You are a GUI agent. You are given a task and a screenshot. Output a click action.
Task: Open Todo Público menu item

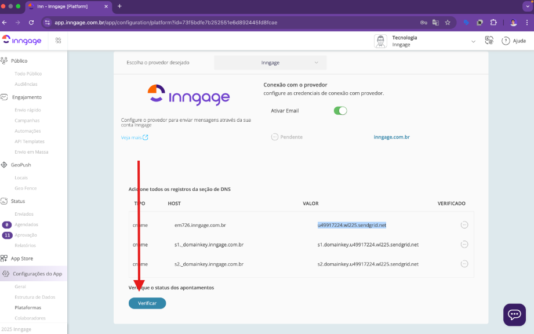(28, 74)
